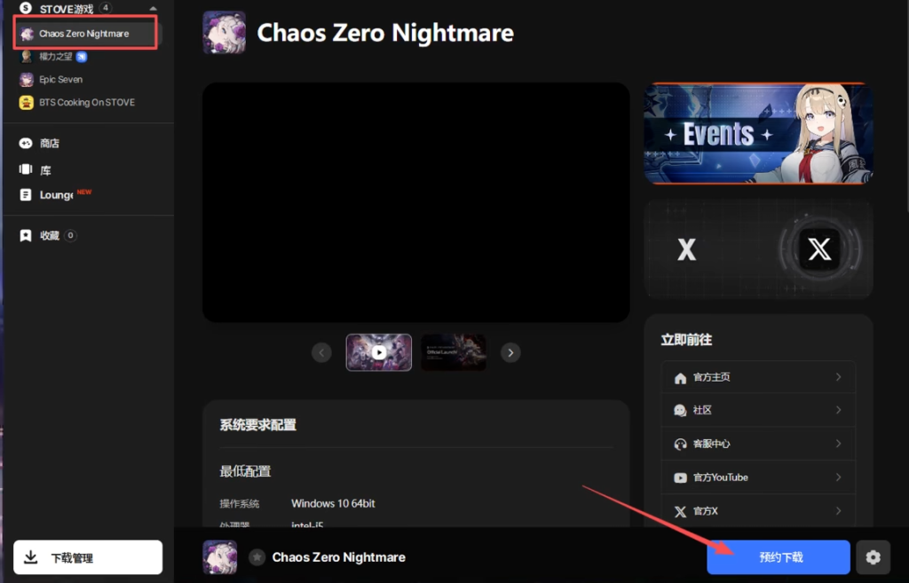Open the Lounge section
909x583 pixels.
[55, 194]
